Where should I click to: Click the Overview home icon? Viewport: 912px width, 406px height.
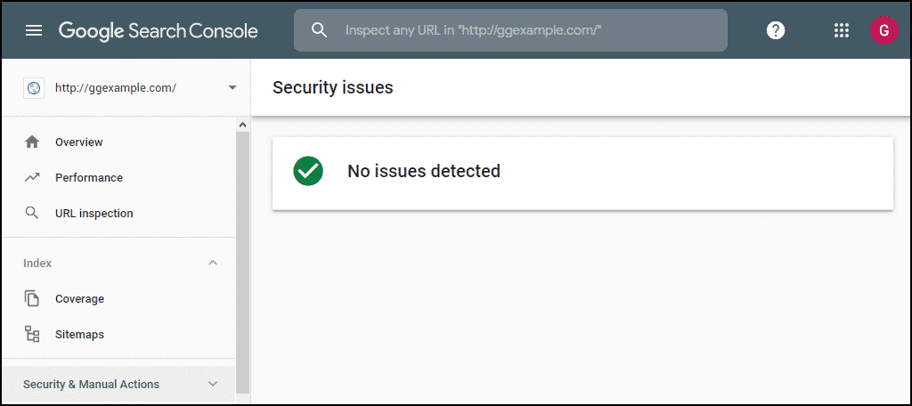[x=32, y=142]
